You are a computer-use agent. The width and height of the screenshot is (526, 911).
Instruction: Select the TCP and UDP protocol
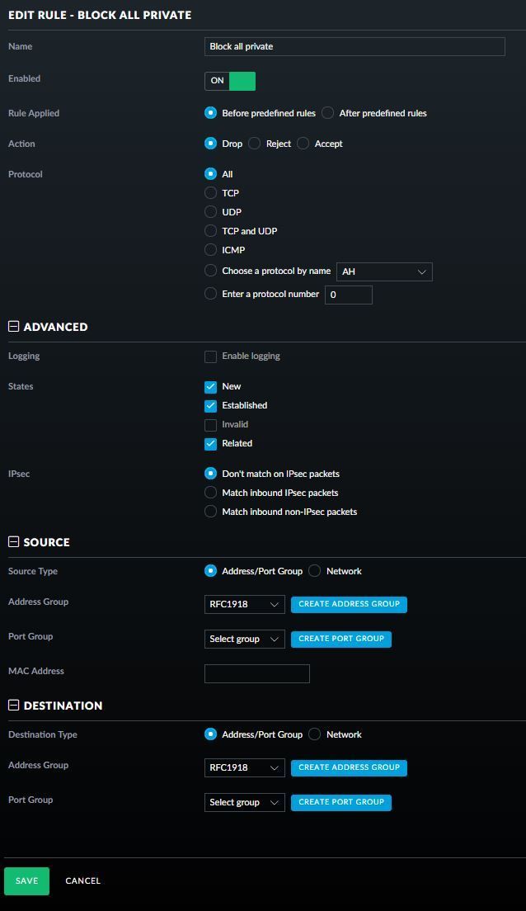(x=211, y=231)
